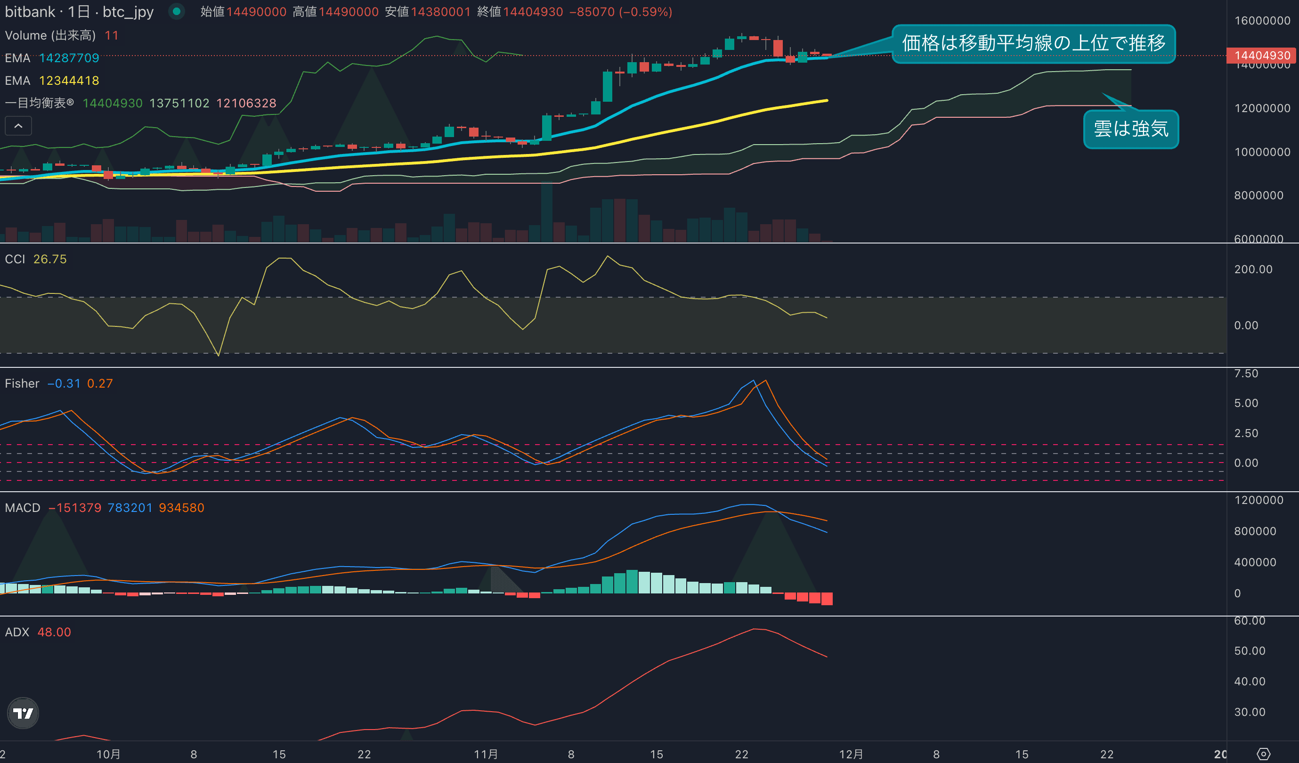Click the 11月 date axis label
Screen dimensions: 1299x763
click(x=486, y=754)
